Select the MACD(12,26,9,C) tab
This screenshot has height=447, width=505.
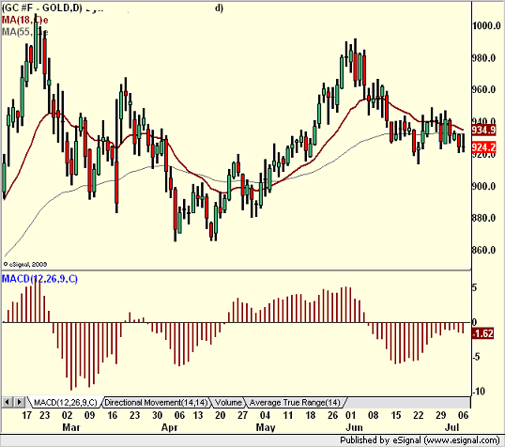tap(66, 403)
